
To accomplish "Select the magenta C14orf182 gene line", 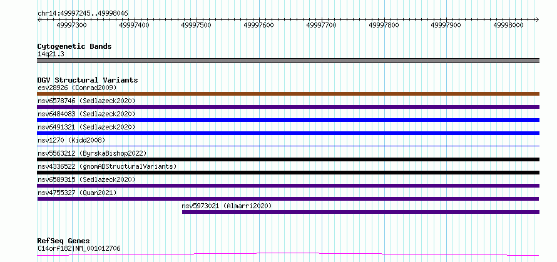I will (289, 254).
